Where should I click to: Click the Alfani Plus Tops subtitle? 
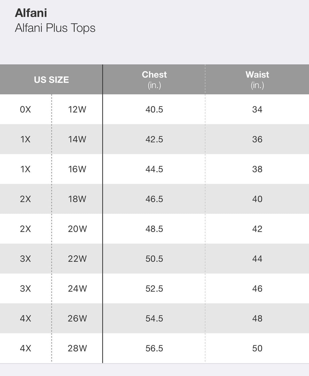click(55, 28)
